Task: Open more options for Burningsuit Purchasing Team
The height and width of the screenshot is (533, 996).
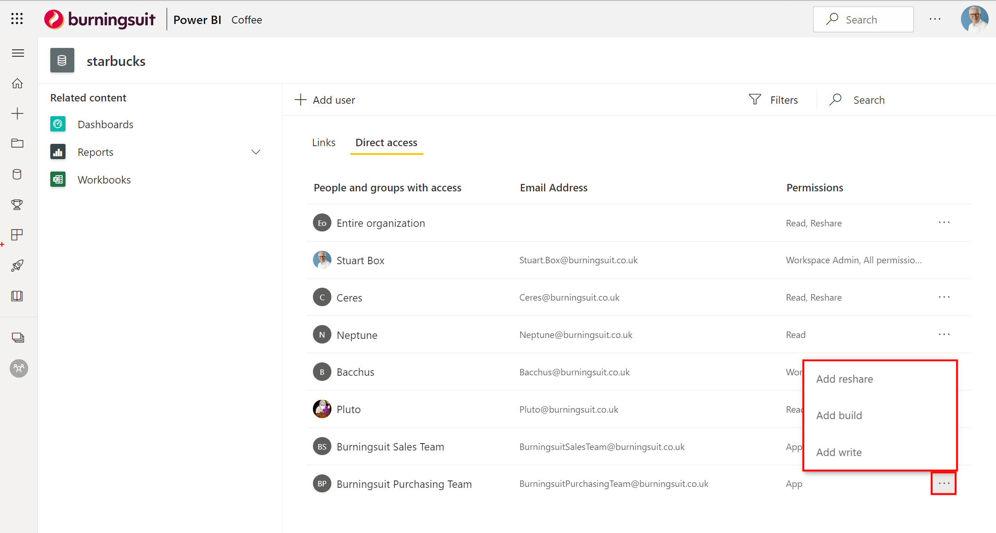Action: pos(944,484)
